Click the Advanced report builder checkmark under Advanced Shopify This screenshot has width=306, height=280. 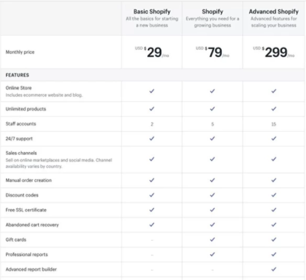pyautogui.click(x=274, y=269)
